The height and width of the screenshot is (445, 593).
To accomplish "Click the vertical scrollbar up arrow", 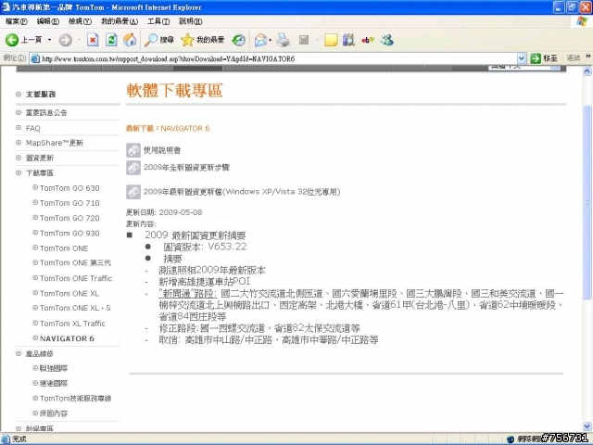I will (x=587, y=70).
